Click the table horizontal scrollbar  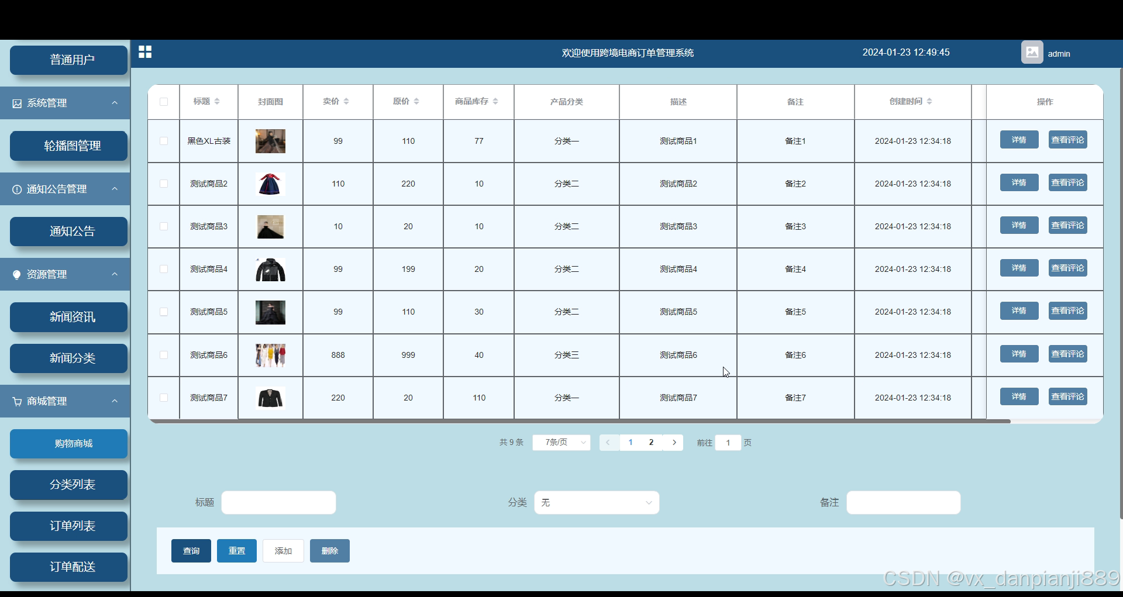pyautogui.click(x=580, y=421)
